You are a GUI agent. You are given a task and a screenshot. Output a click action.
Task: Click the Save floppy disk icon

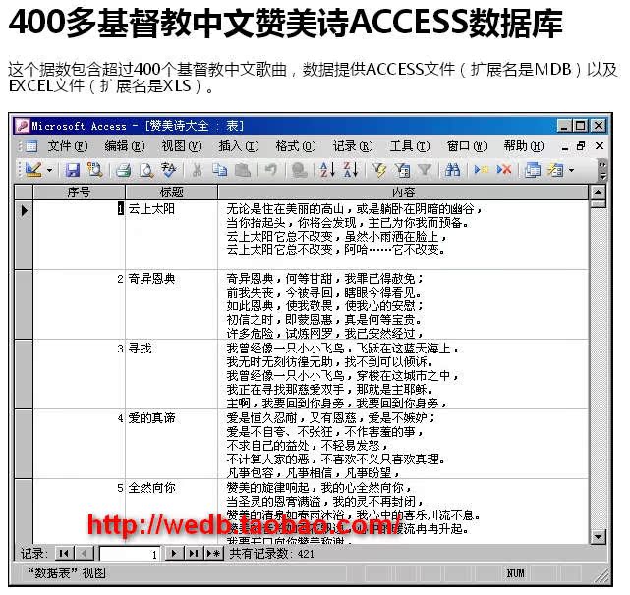(x=73, y=170)
